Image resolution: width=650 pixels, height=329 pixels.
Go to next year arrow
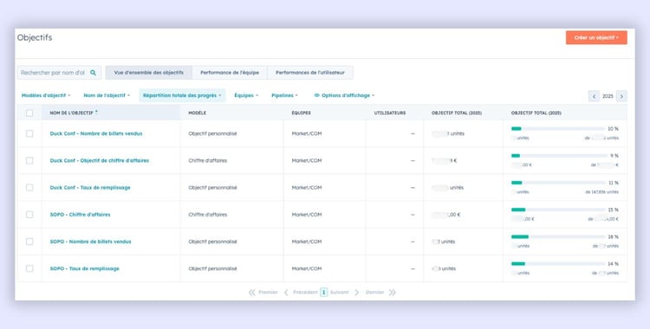pyautogui.click(x=621, y=96)
